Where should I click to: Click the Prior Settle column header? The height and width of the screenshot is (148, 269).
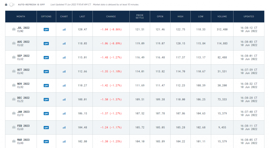[x=140, y=17]
